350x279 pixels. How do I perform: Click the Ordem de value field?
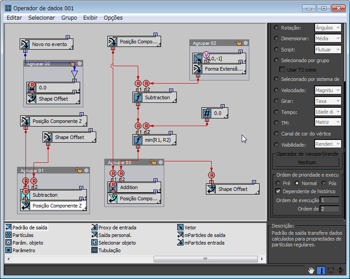(x=329, y=209)
